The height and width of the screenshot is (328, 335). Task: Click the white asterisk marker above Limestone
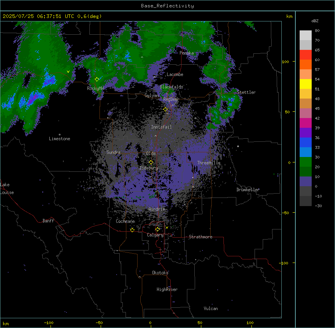coord(59,134)
